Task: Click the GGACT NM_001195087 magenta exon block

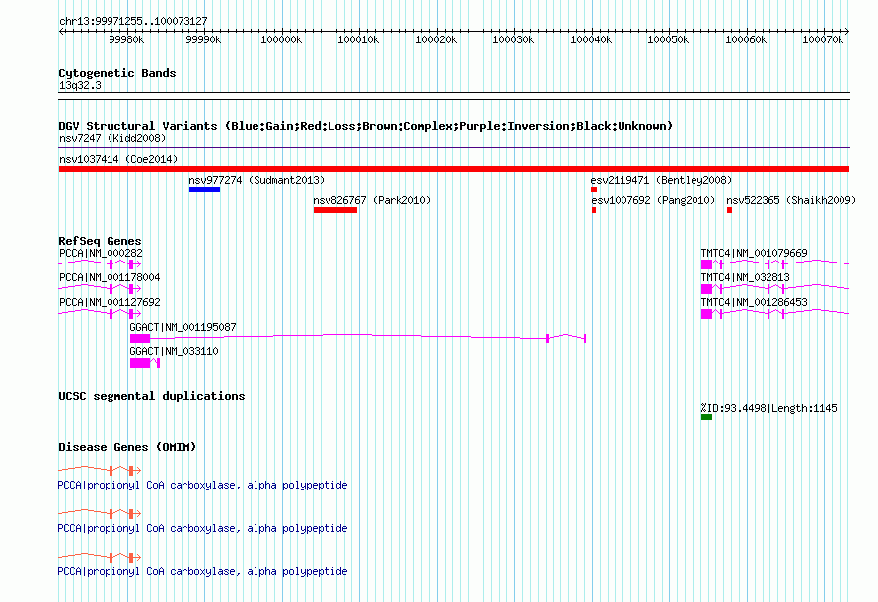Action: (140, 339)
